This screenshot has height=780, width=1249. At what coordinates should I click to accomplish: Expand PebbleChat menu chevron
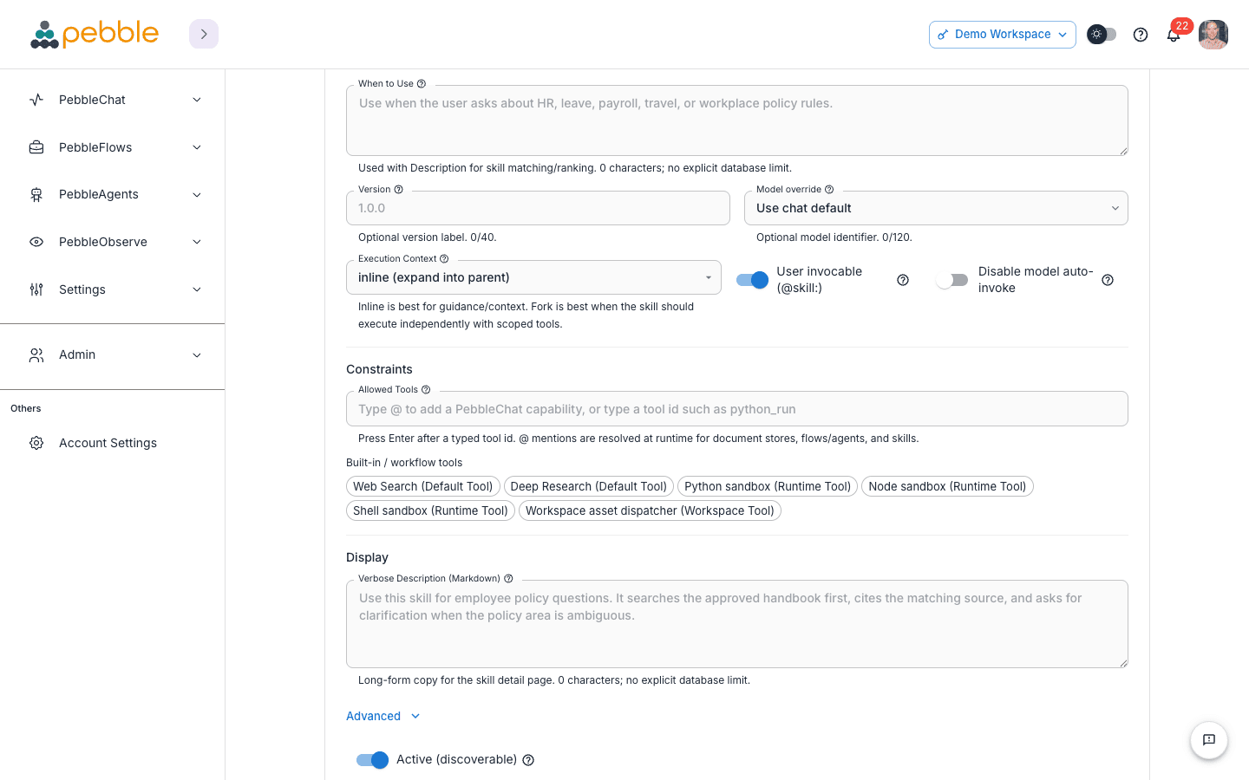tap(197, 100)
